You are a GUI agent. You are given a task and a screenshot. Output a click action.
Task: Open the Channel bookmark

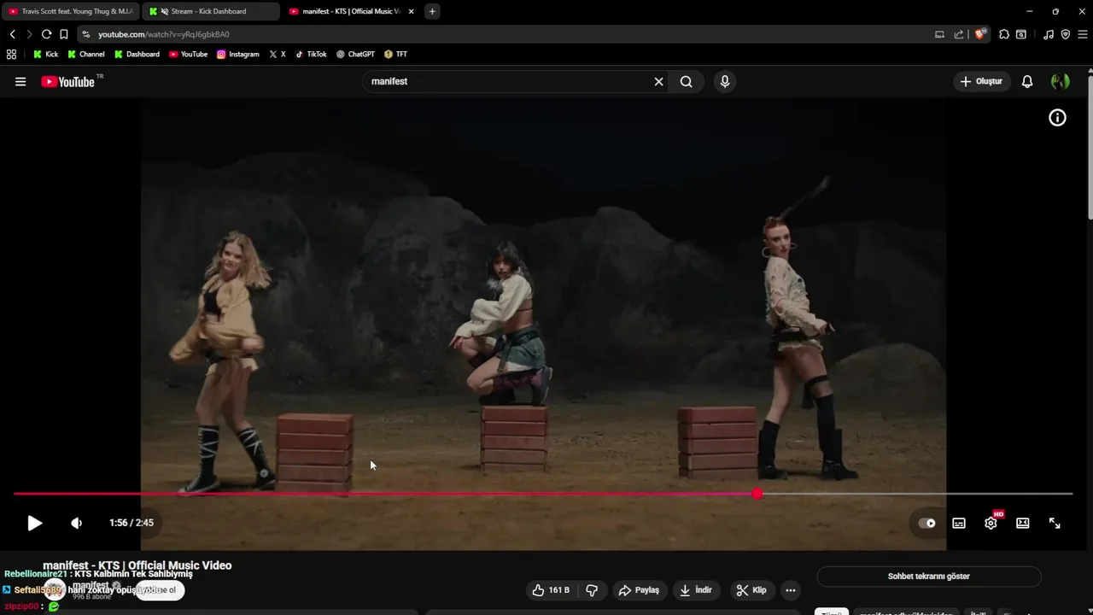click(85, 54)
